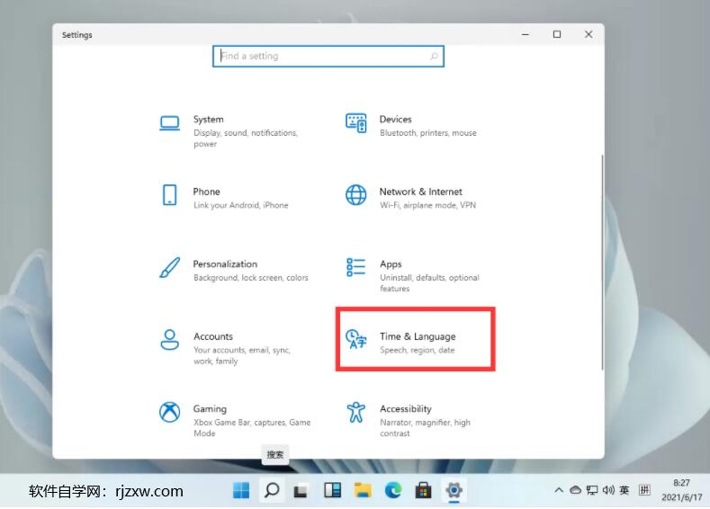Click 'Narrator, magnifier, high contrast' text

425,428
